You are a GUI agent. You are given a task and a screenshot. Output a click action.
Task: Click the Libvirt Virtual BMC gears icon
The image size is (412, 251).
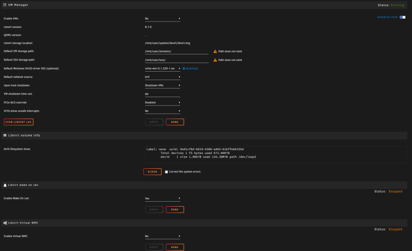point(5,223)
